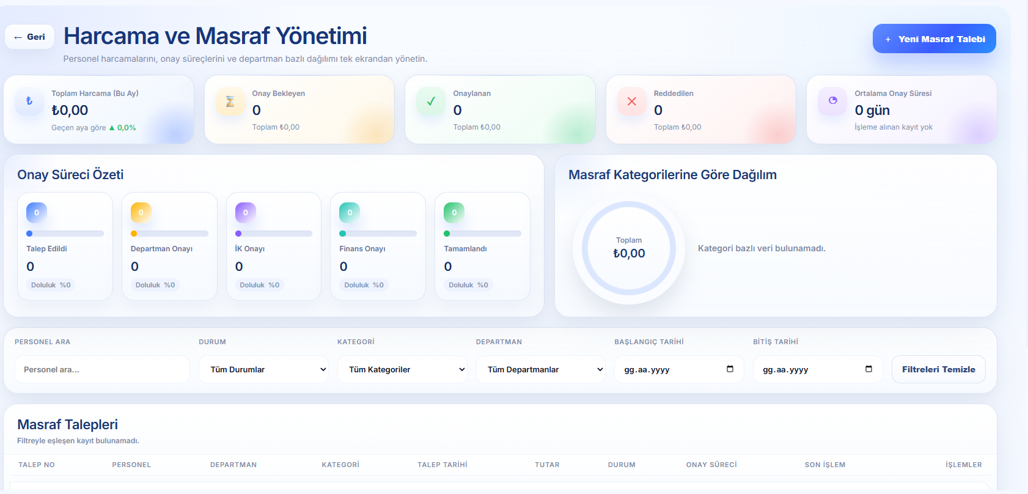1028x494 pixels.
Task: Click the Masraf Talepleri section title
Action: pyautogui.click(x=67, y=424)
